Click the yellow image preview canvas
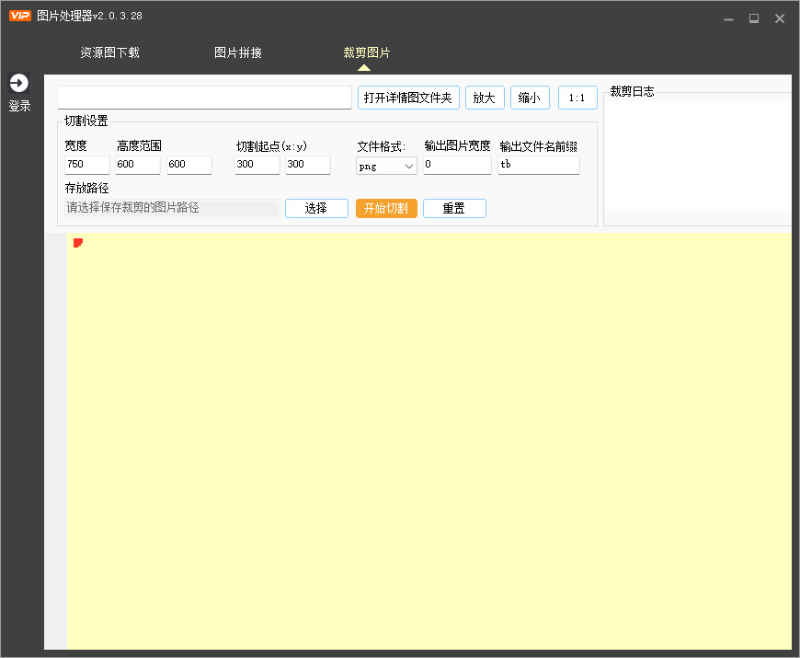800x658 pixels. [x=429, y=442]
